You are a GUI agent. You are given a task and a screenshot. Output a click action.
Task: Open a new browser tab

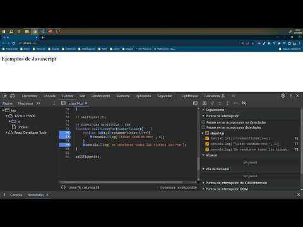click(x=42, y=37)
